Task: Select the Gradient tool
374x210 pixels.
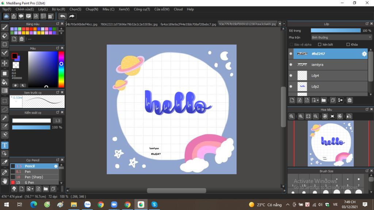Action: tap(4, 91)
